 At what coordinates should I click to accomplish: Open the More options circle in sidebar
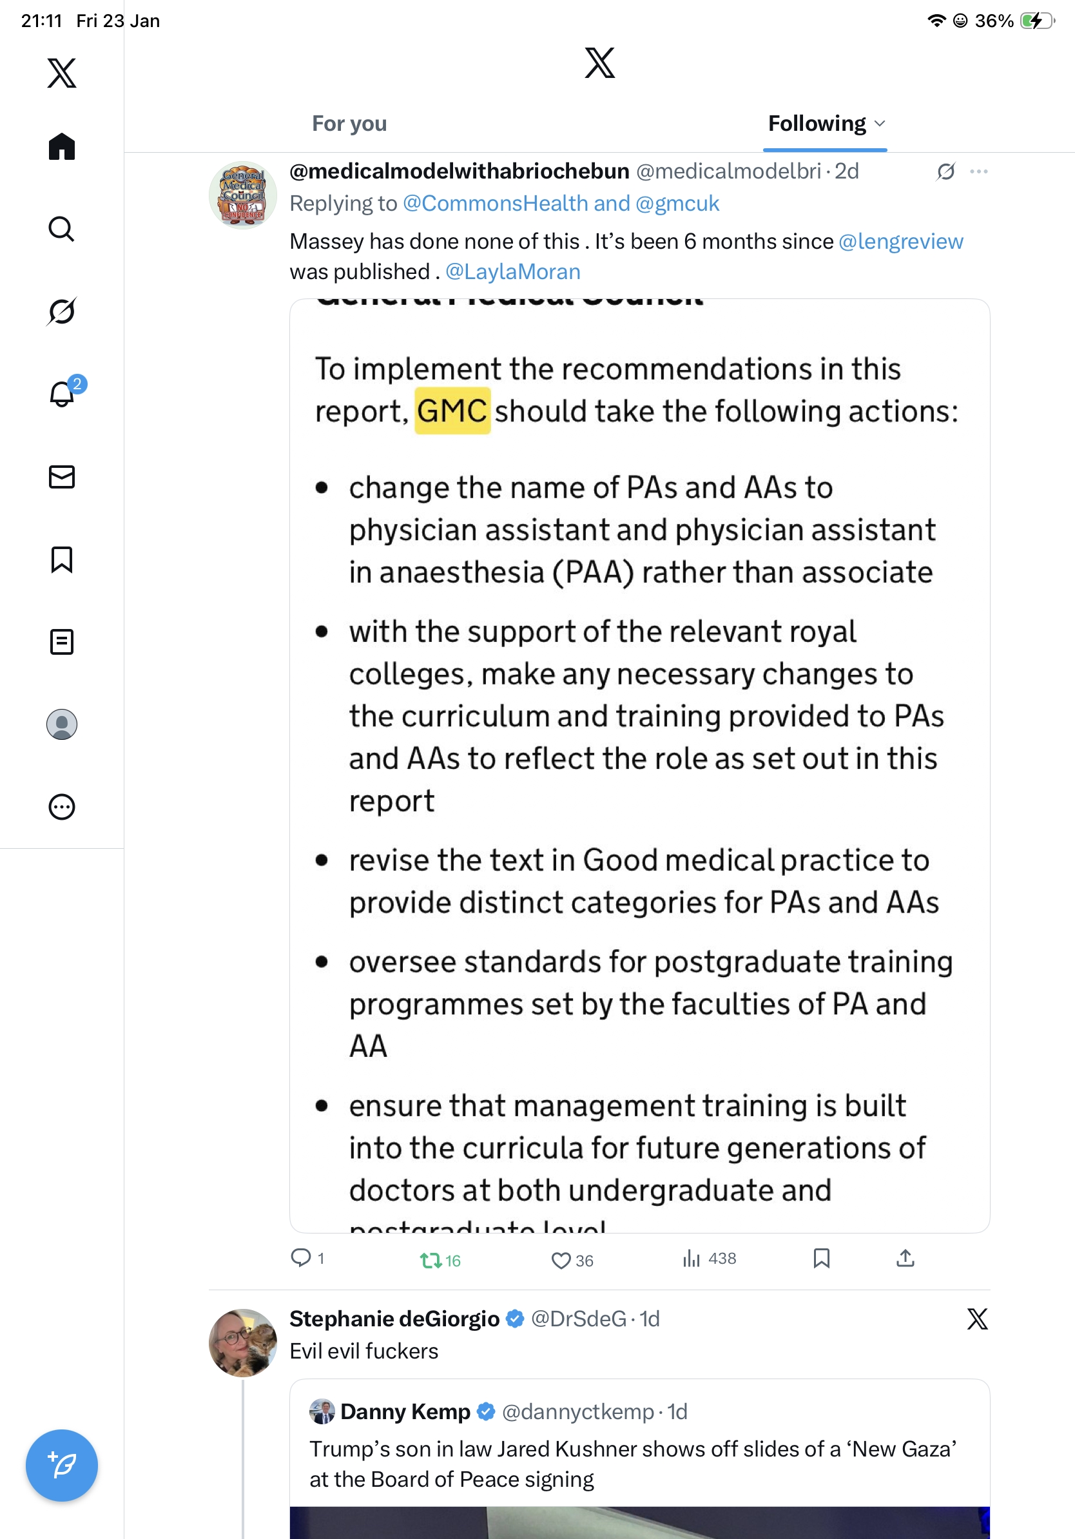point(62,807)
